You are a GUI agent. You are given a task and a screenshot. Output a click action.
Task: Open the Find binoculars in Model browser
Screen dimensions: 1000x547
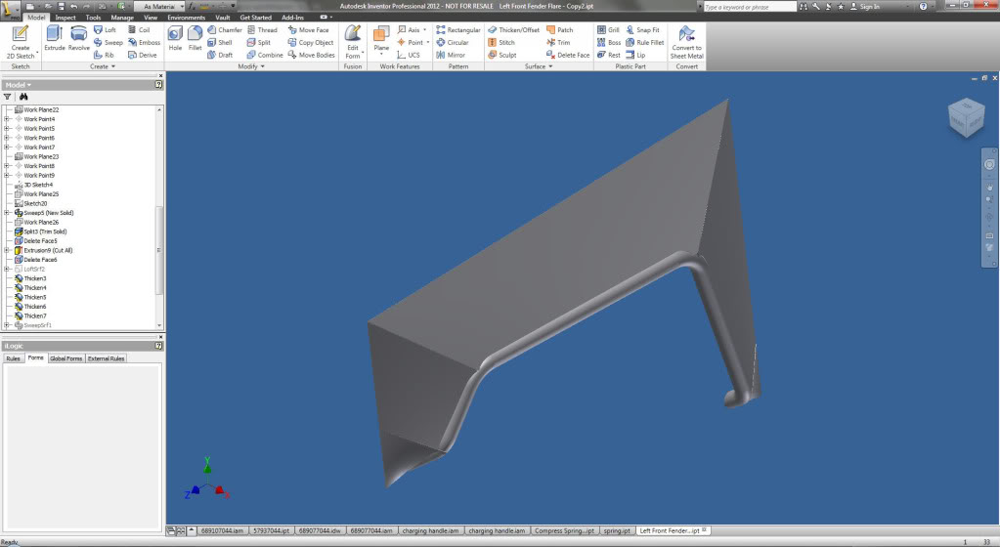[23, 97]
